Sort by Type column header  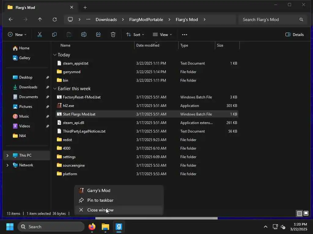[x=184, y=45]
